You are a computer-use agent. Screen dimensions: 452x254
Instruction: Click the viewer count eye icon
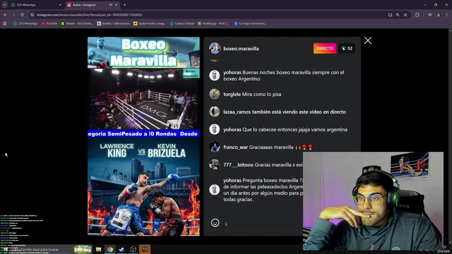coord(344,48)
